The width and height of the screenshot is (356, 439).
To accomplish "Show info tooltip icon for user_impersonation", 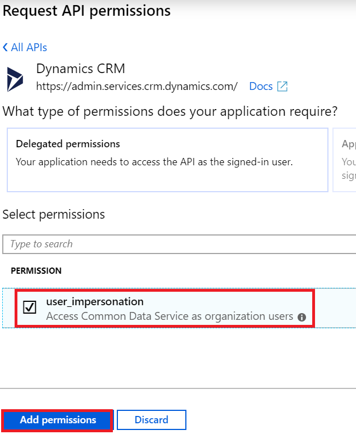I will pos(302,317).
